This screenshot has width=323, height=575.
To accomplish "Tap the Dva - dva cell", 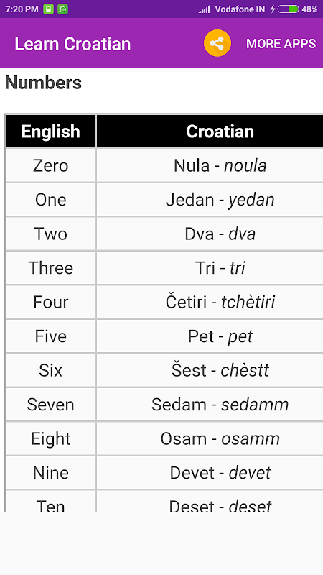I will coord(220,234).
